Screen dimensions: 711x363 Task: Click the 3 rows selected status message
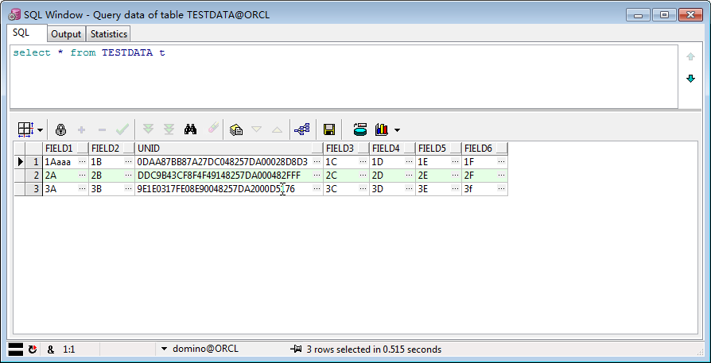tap(374, 349)
